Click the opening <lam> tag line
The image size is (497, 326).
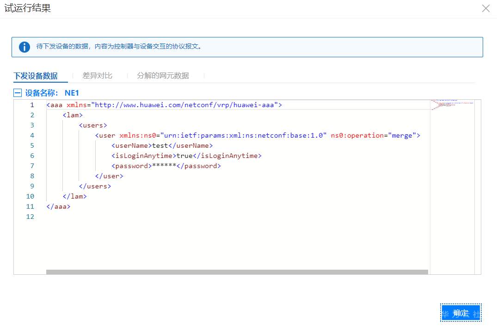coord(73,115)
